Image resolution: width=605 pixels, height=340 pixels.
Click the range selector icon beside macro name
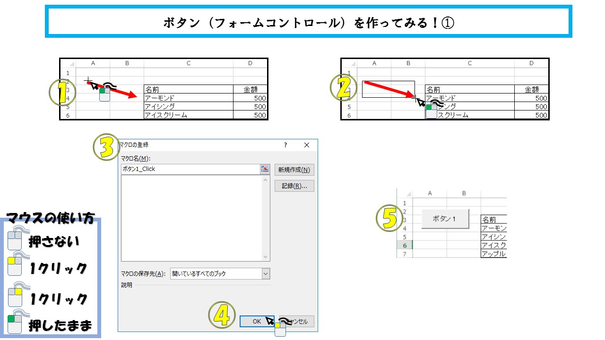(265, 169)
